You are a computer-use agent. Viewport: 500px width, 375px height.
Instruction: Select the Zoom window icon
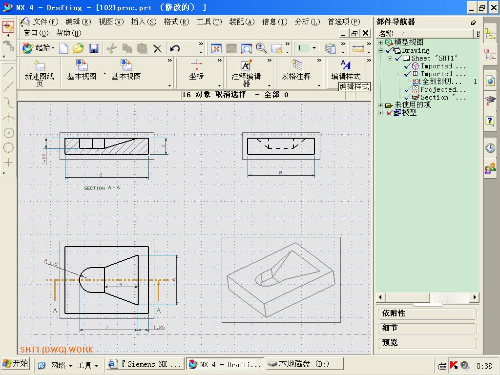[246, 48]
